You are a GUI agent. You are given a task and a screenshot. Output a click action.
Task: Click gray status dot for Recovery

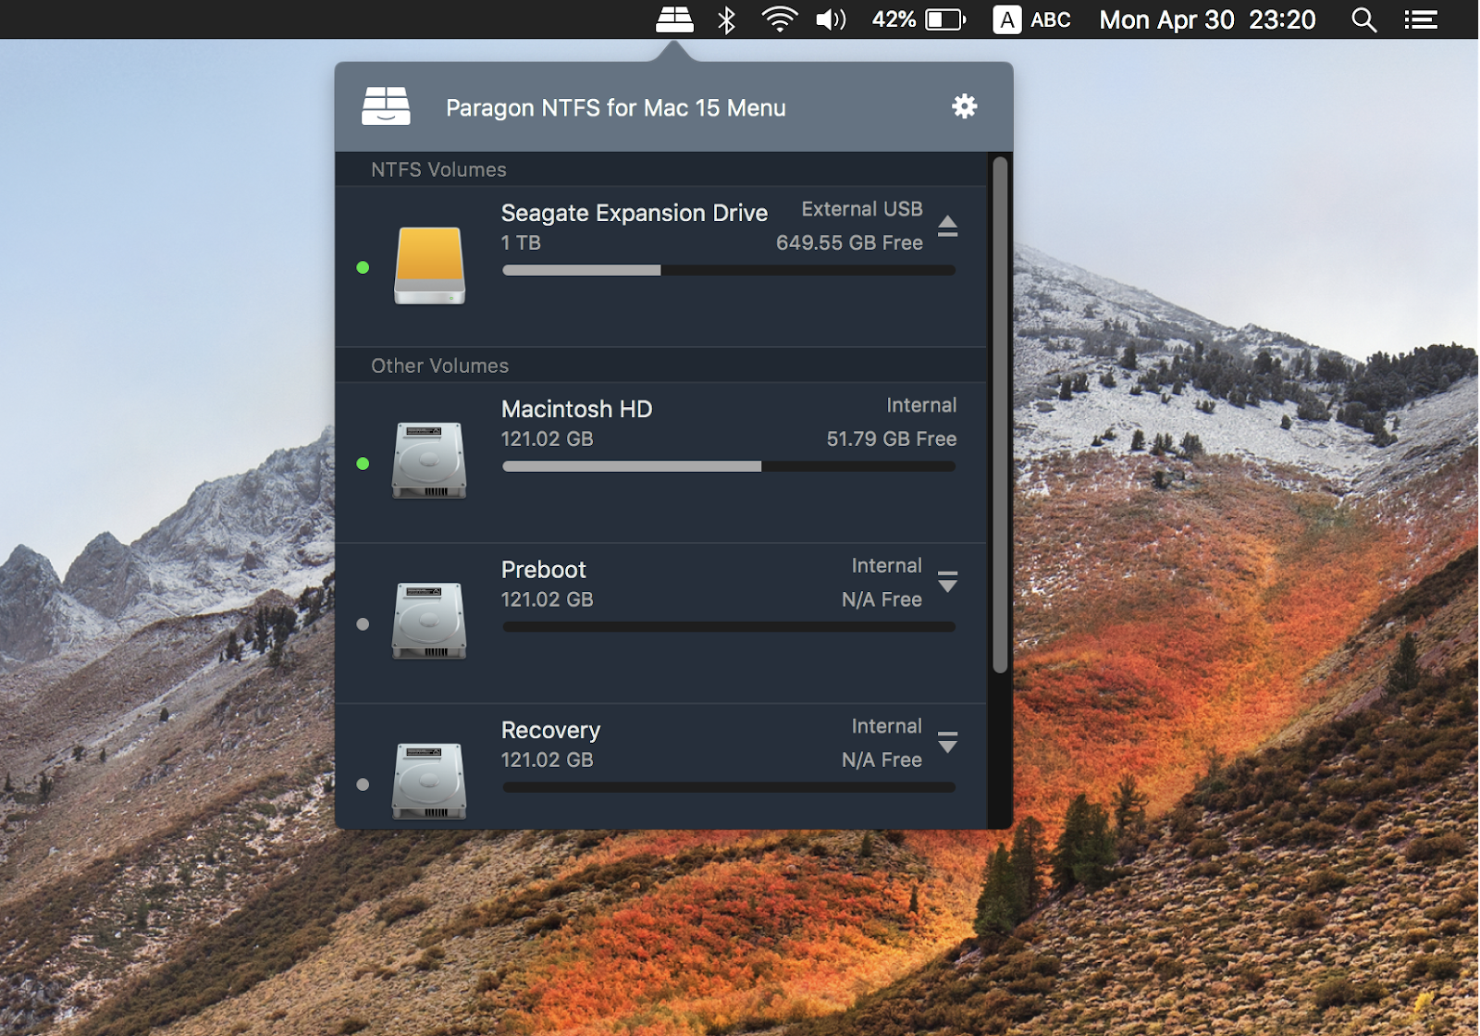click(x=363, y=784)
